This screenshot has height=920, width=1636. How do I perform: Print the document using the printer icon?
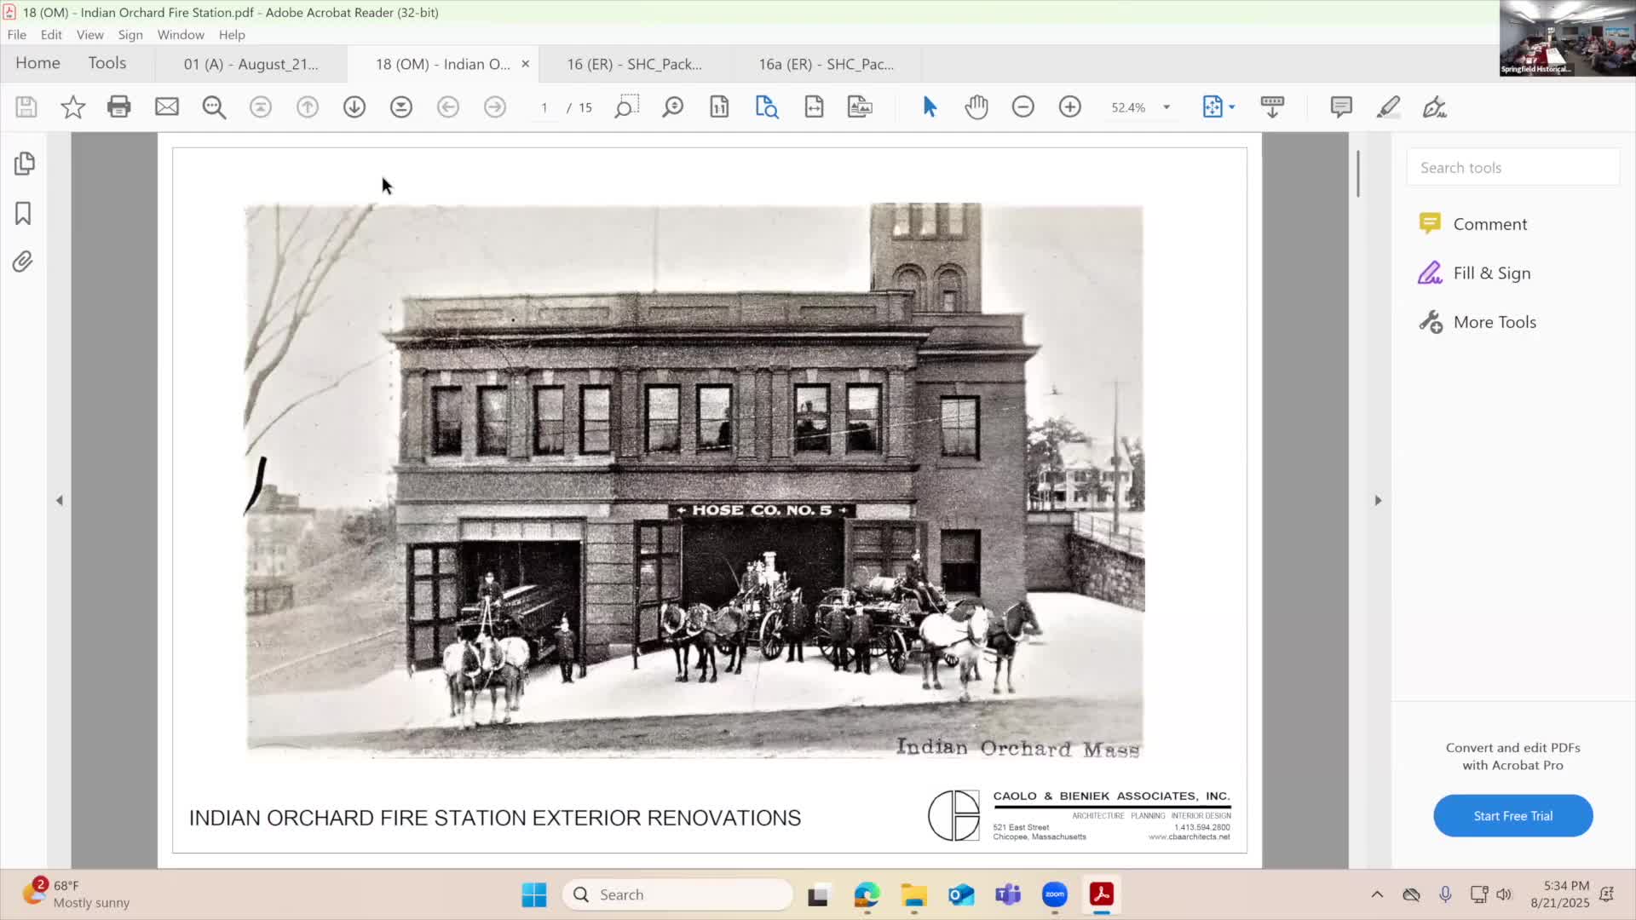point(119,106)
